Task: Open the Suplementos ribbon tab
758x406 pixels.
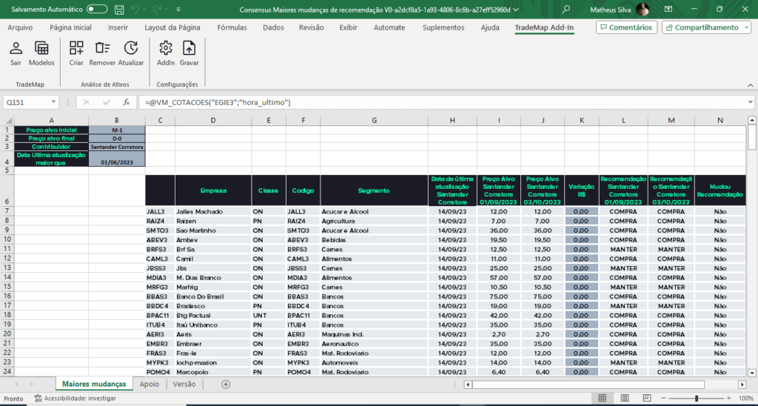Action: [443, 27]
